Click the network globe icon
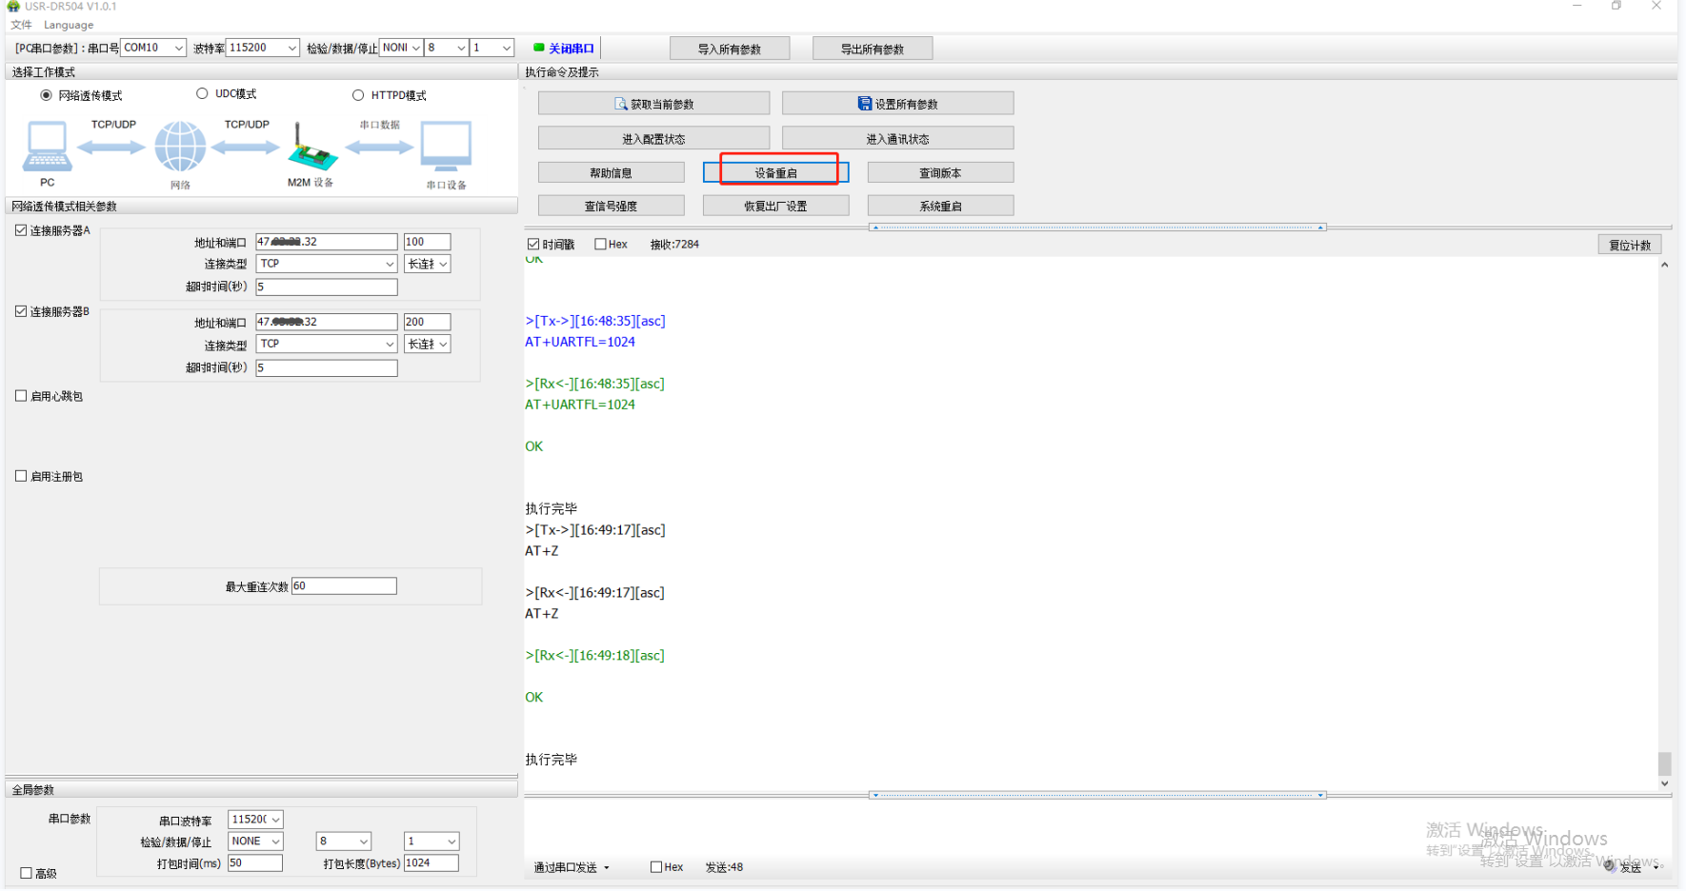Image resolution: width=1686 pixels, height=891 pixels. coord(180,147)
